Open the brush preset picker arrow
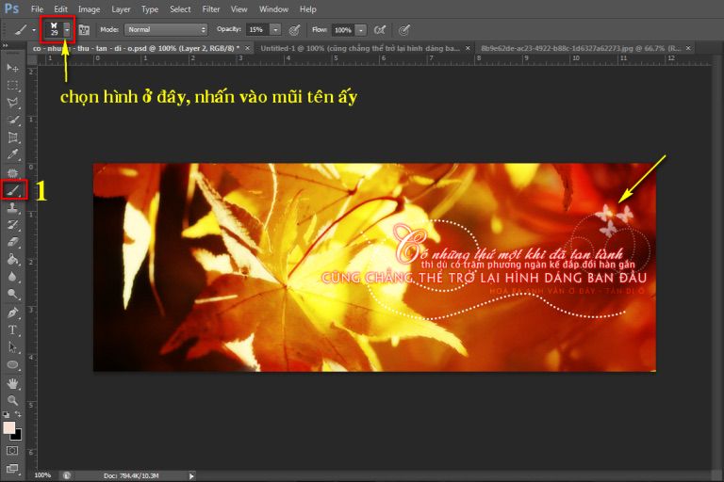This screenshot has height=482, width=724. click(67, 30)
